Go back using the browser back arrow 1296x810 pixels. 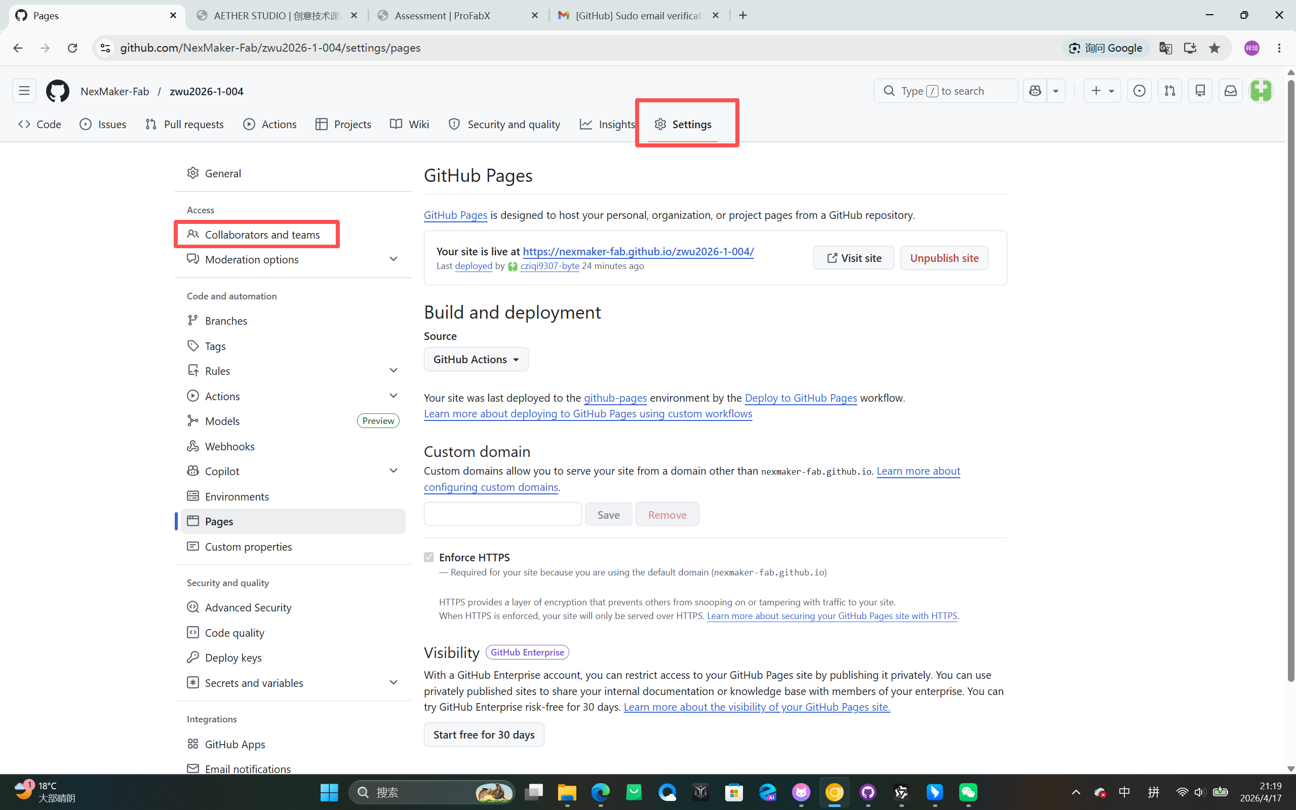coord(18,48)
